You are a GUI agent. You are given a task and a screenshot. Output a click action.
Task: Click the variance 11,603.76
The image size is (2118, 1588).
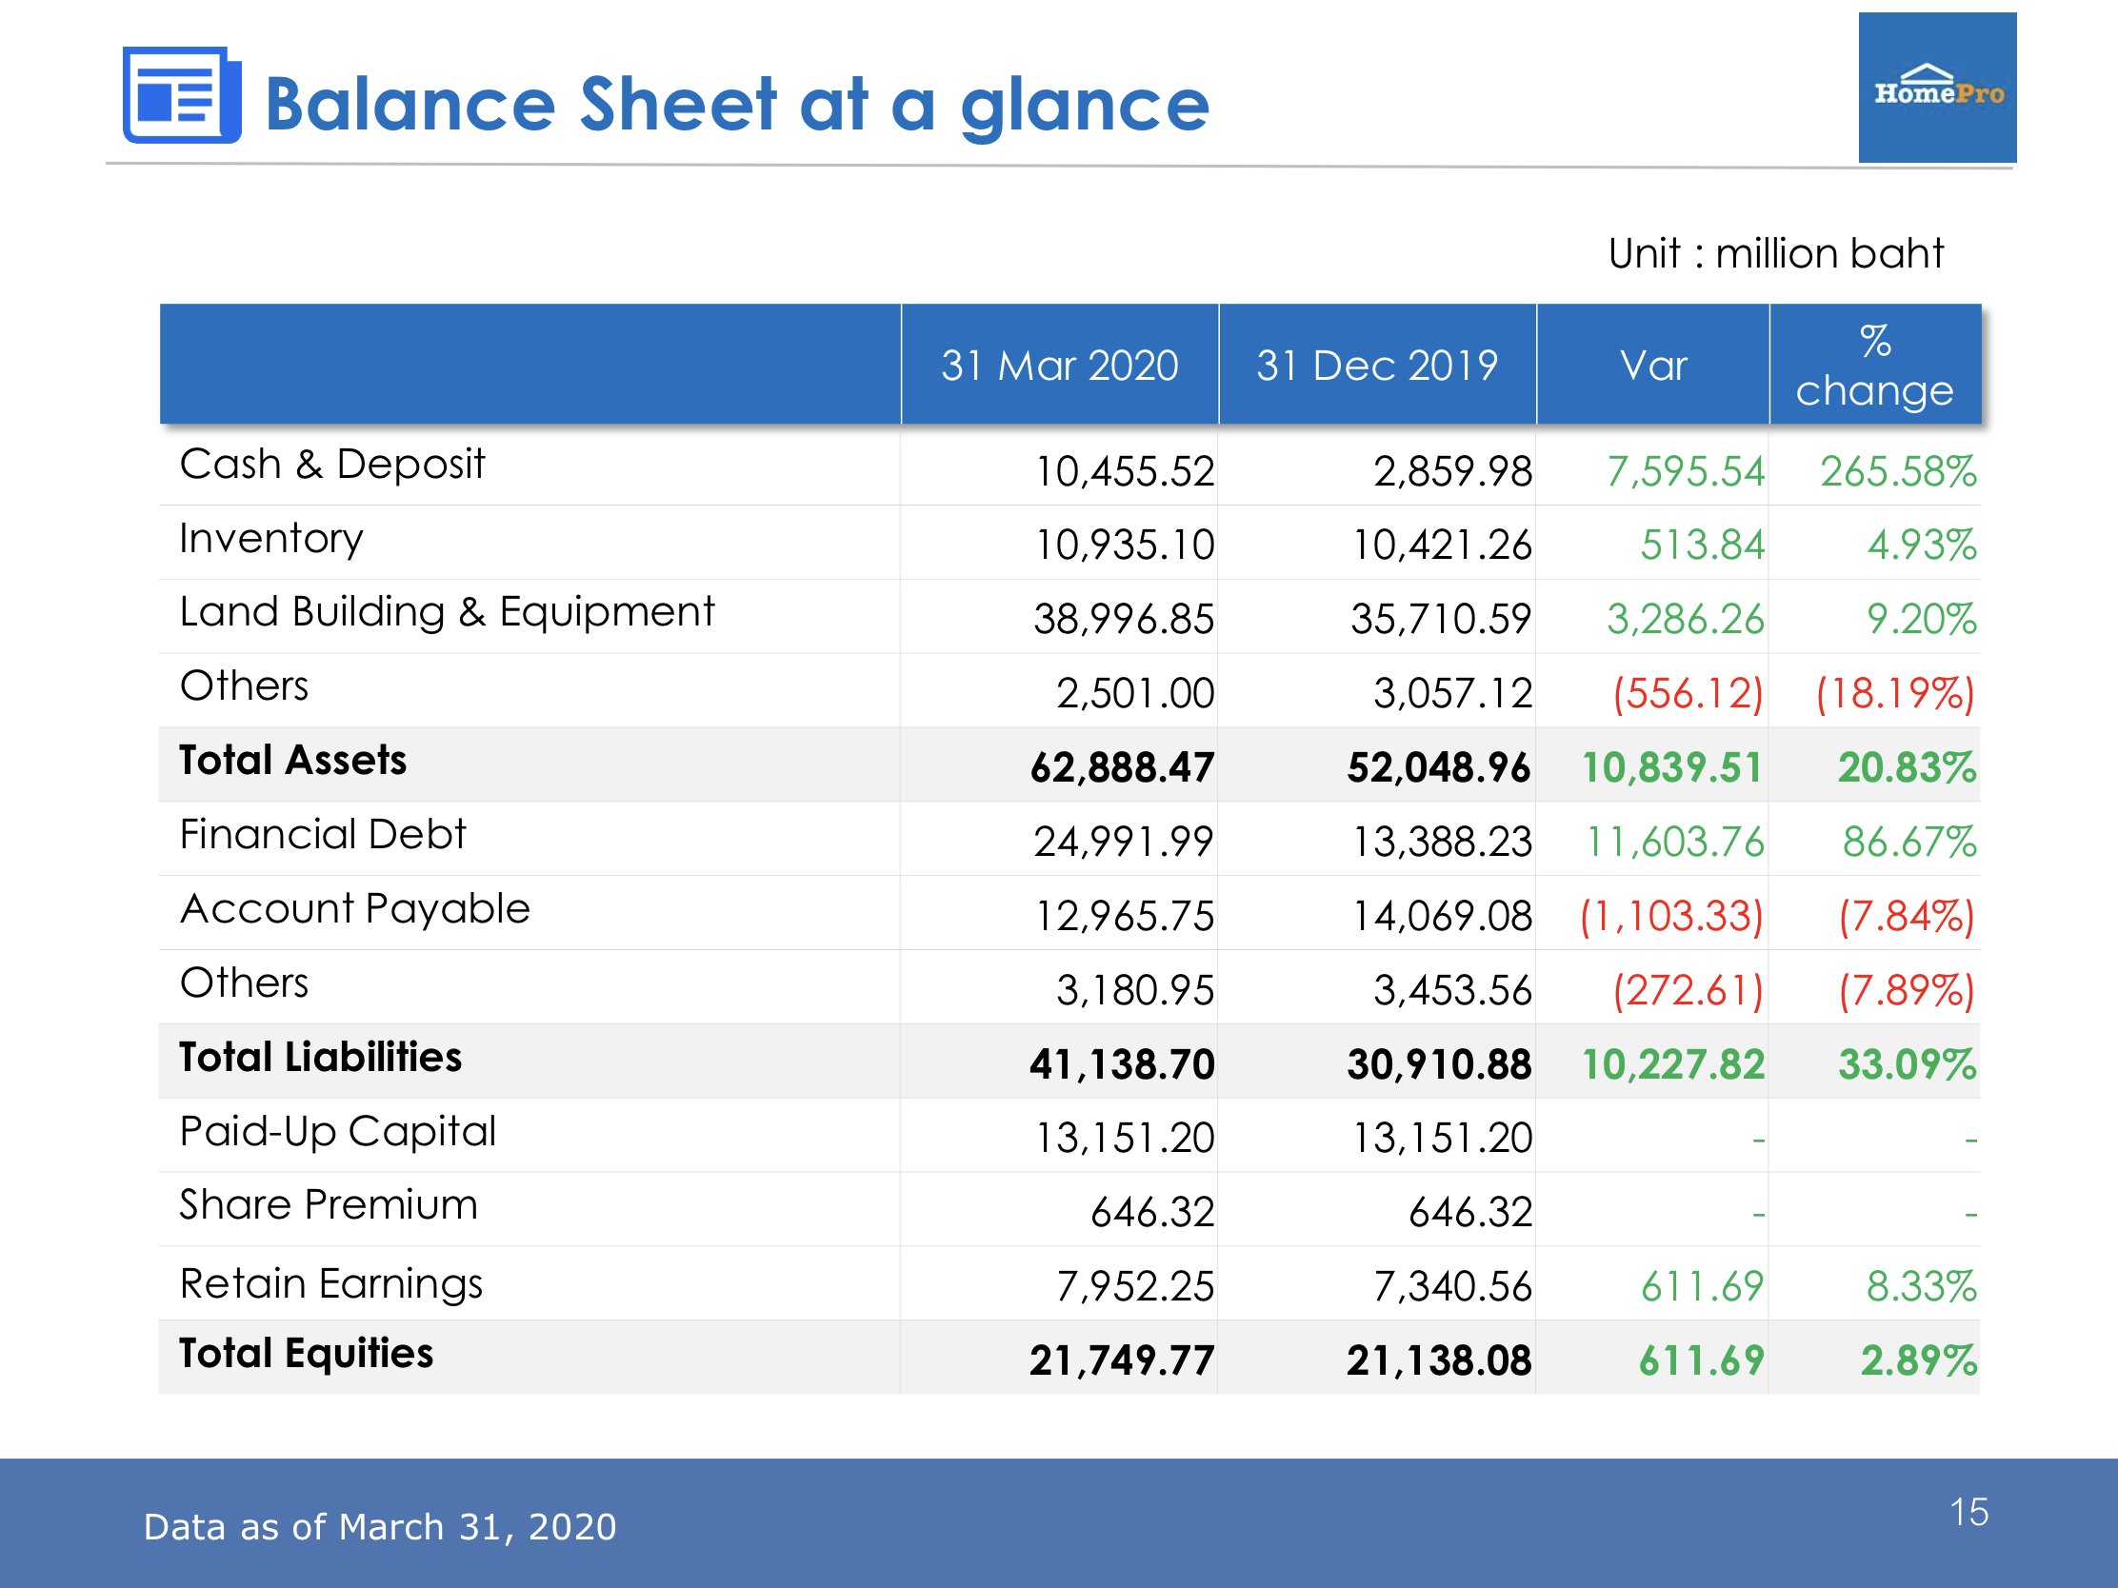coord(1675,843)
